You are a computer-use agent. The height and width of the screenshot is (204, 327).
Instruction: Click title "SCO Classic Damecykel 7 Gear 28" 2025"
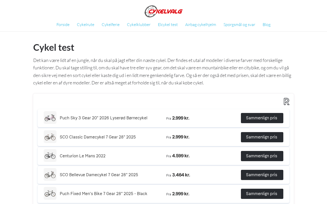[98, 137]
